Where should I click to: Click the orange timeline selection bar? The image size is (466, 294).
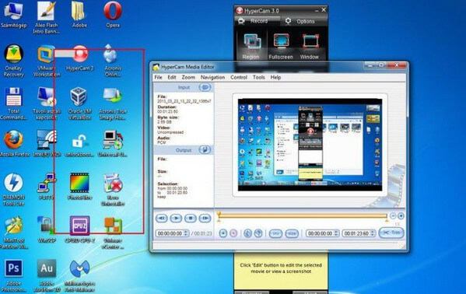(x=303, y=215)
